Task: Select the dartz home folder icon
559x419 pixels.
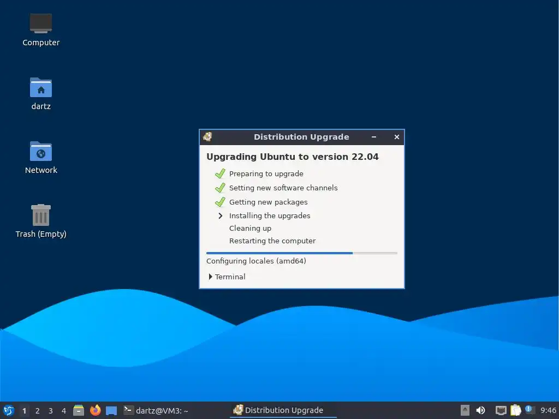Action: 41,94
